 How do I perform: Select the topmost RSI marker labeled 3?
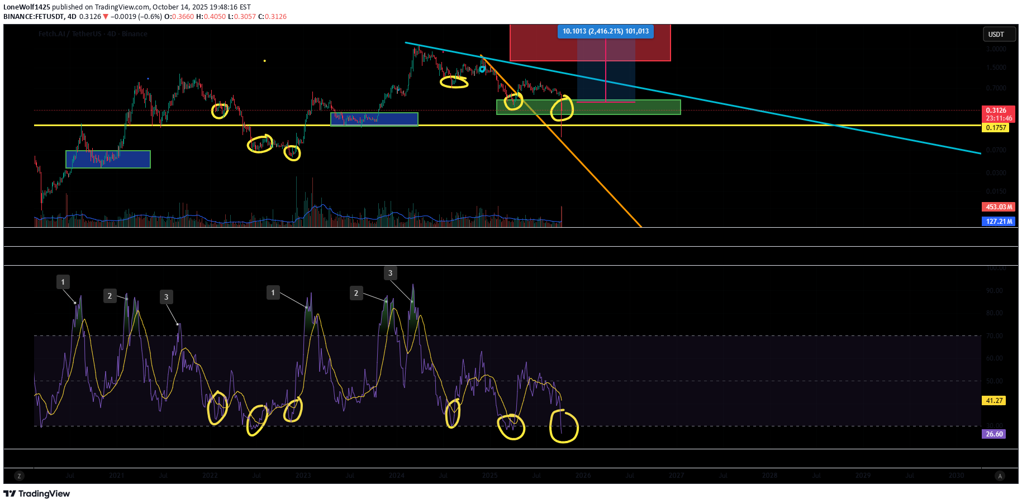coord(390,273)
